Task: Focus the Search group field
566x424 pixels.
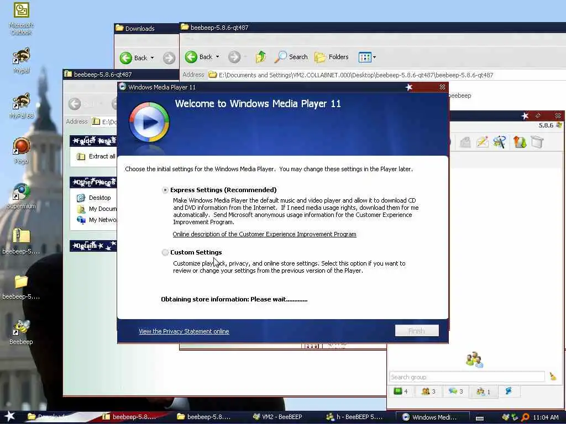Action: pyautogui.click(x=467, y=377)
